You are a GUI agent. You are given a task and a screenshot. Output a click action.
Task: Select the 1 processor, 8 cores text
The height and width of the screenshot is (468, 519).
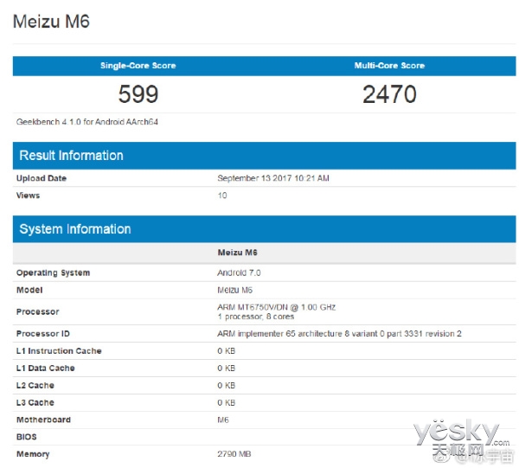click(255, 317)
